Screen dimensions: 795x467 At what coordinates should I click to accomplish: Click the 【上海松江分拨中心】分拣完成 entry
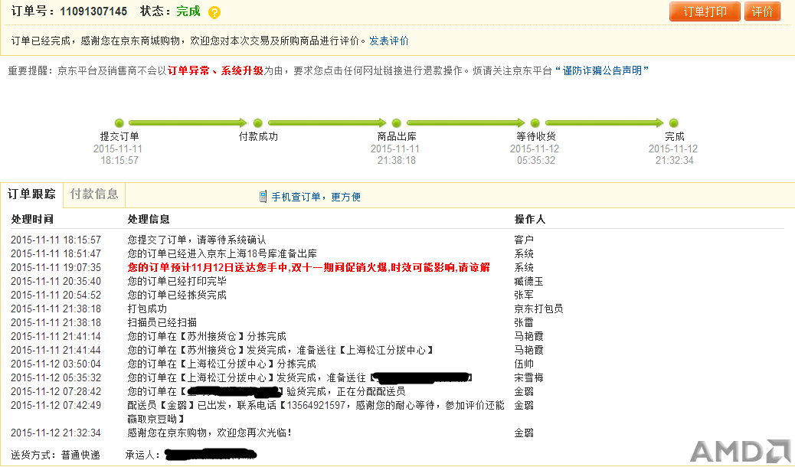pos(221,364)
